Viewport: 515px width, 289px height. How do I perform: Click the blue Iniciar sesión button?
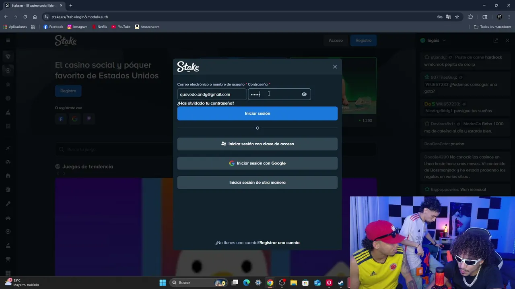click(257, 114)
